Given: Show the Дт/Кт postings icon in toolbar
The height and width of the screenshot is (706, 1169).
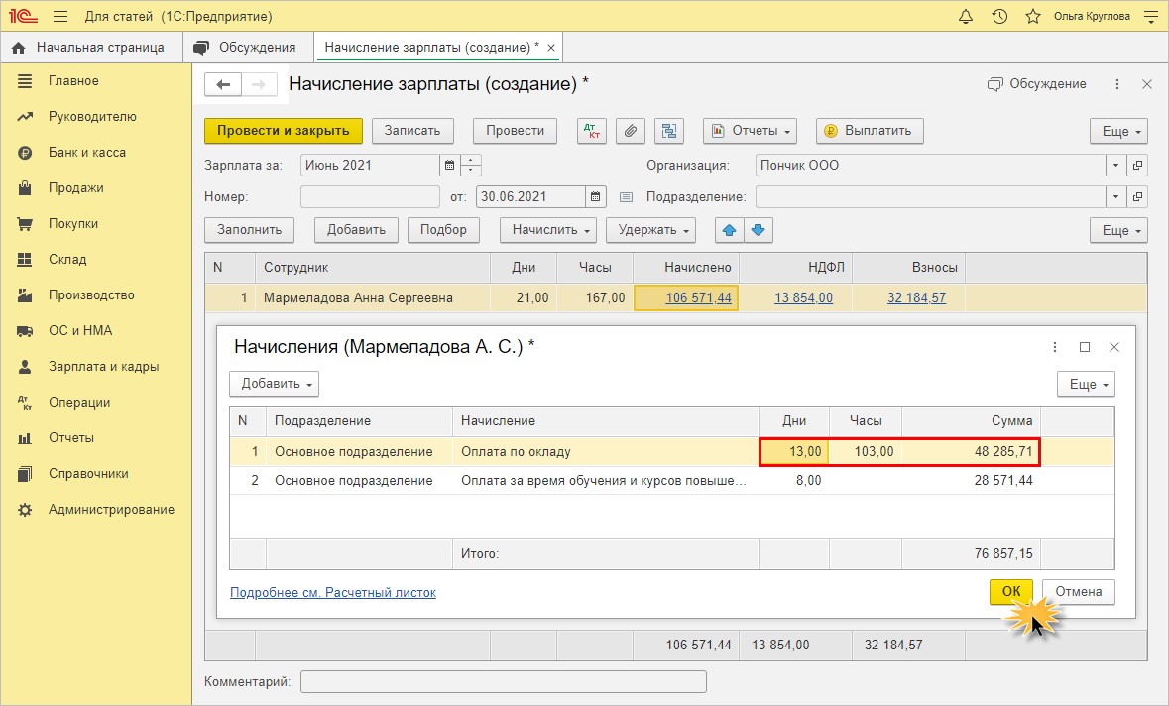Looking at the screenshot, I should [591, 131].
